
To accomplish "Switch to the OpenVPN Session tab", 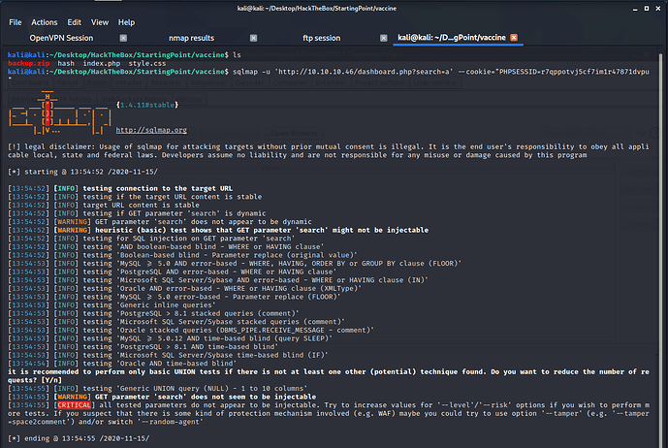I will pos(61,38).
